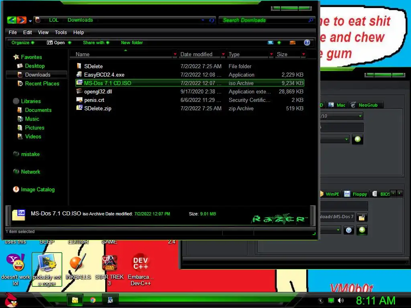
Task: Click the EasyBCD2.4.exe application icon
Action: [x=79, y=74]
